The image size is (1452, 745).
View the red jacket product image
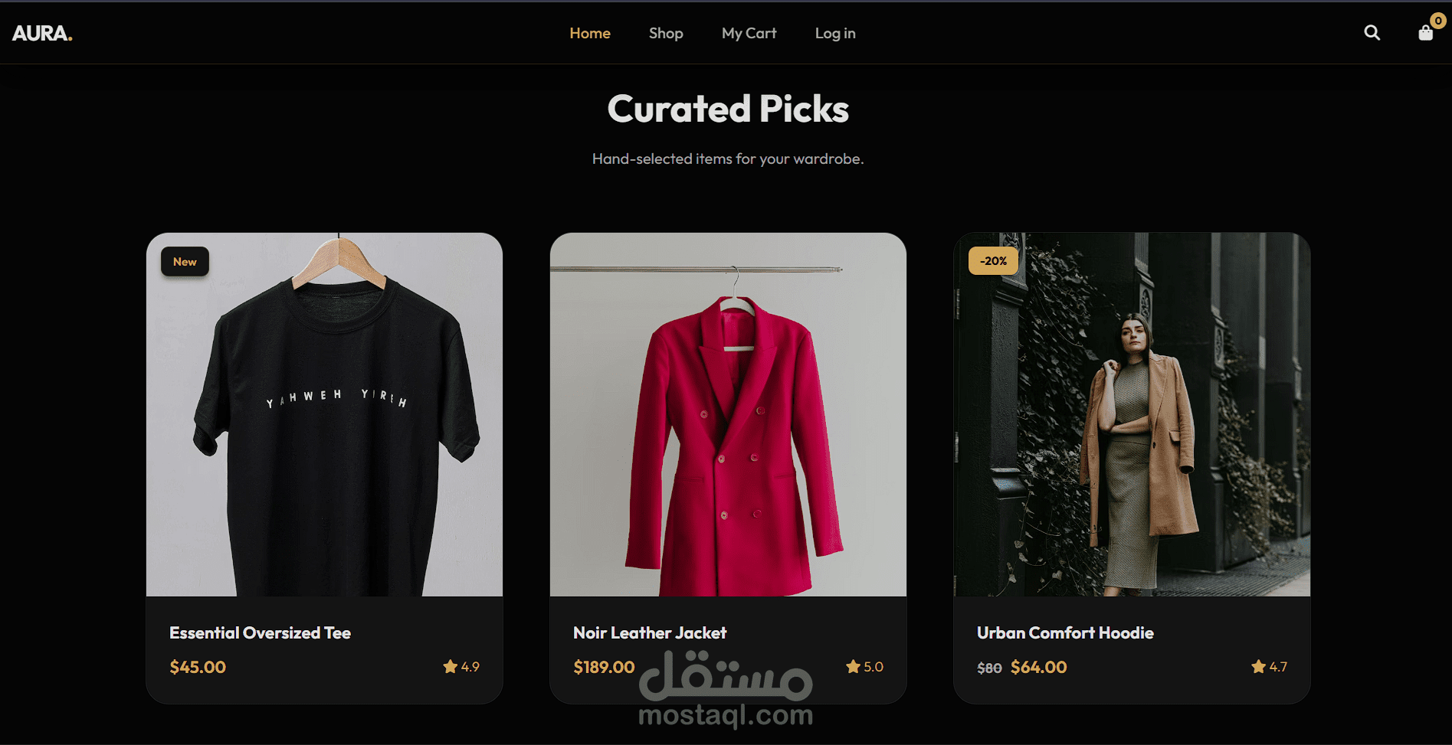pyautogui.click(x=728, y=414)
